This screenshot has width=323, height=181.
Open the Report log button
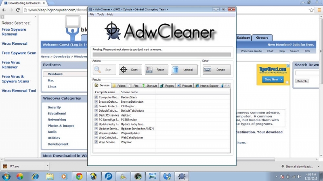156,70
